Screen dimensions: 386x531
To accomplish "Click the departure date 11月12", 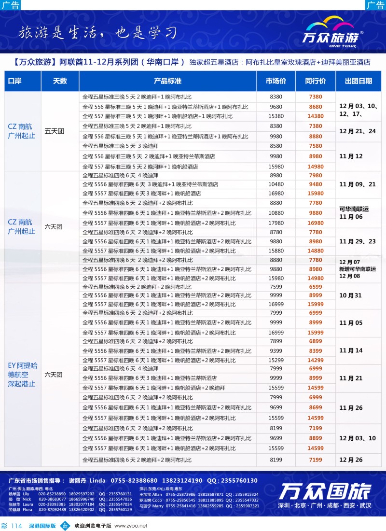I will point(351,156).
